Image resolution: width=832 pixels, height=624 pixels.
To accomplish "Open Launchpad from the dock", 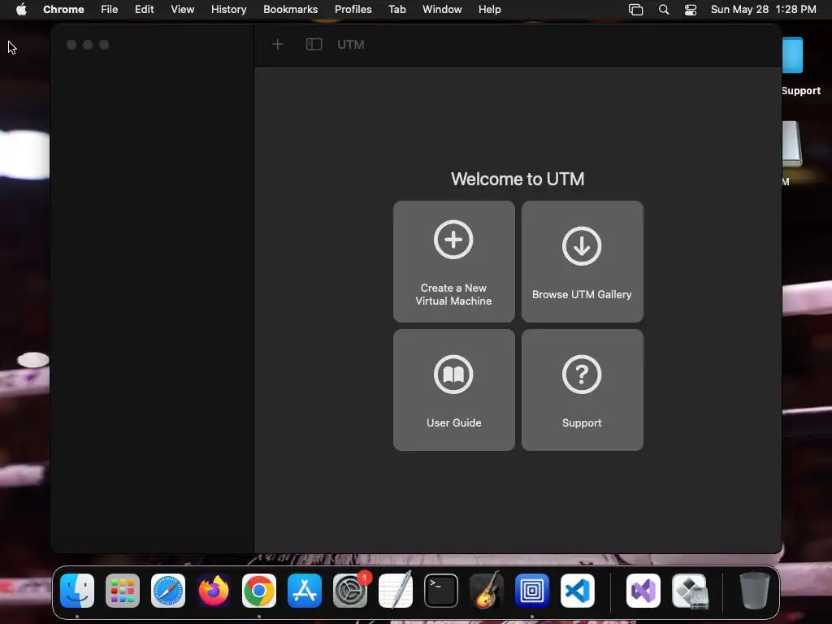I will coord(123,591).
